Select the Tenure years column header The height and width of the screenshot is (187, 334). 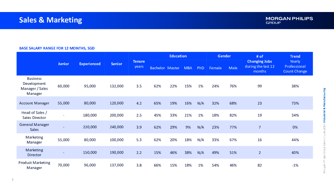[139, 64]
